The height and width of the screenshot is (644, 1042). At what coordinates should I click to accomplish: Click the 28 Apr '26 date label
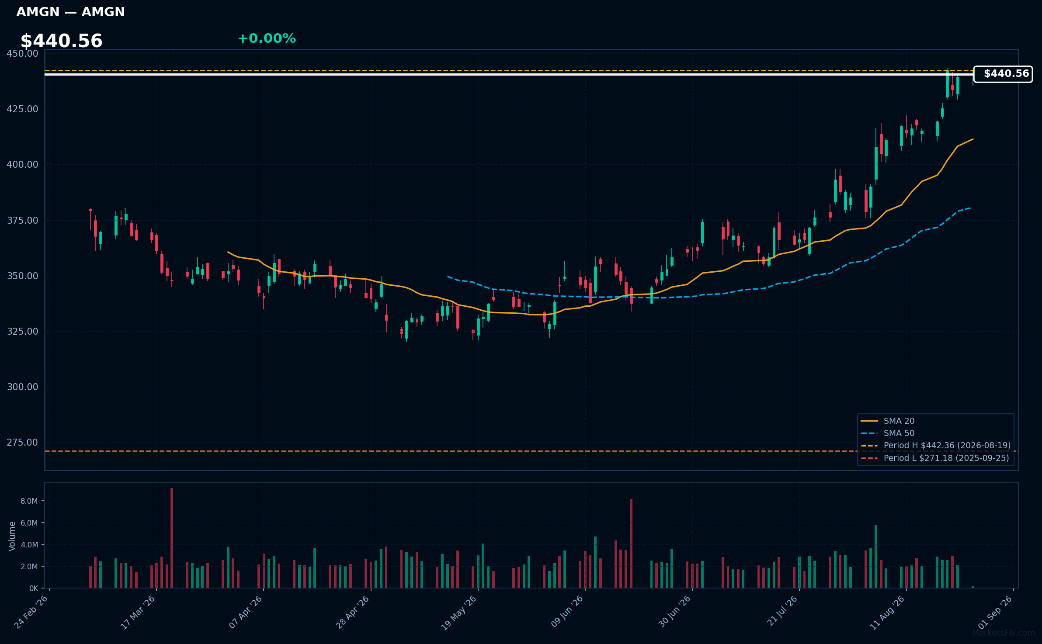coord(353,612)
